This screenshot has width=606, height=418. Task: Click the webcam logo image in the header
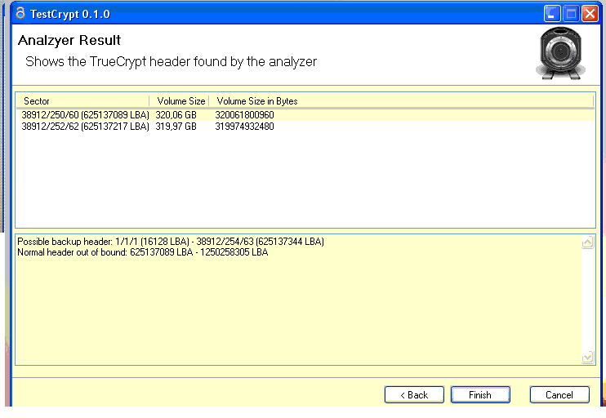pos(560,54)
